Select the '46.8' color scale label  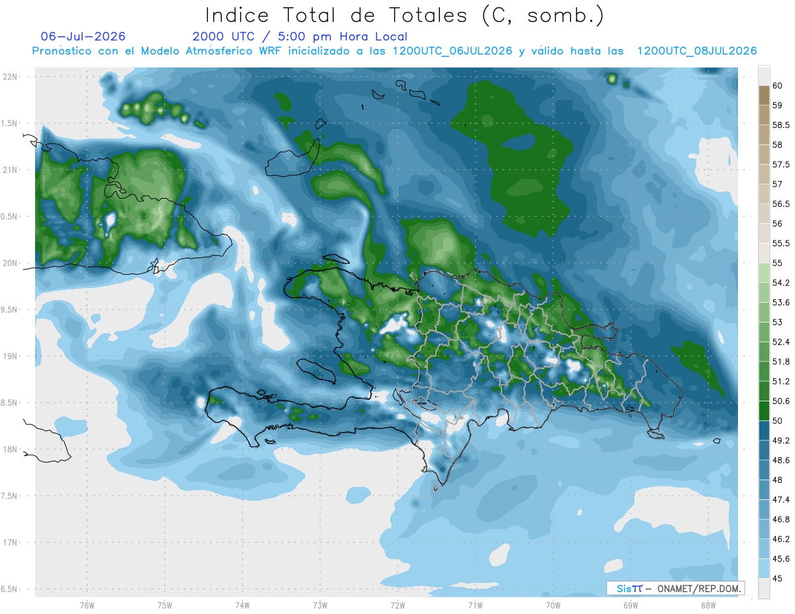click(x=782, y=520)
